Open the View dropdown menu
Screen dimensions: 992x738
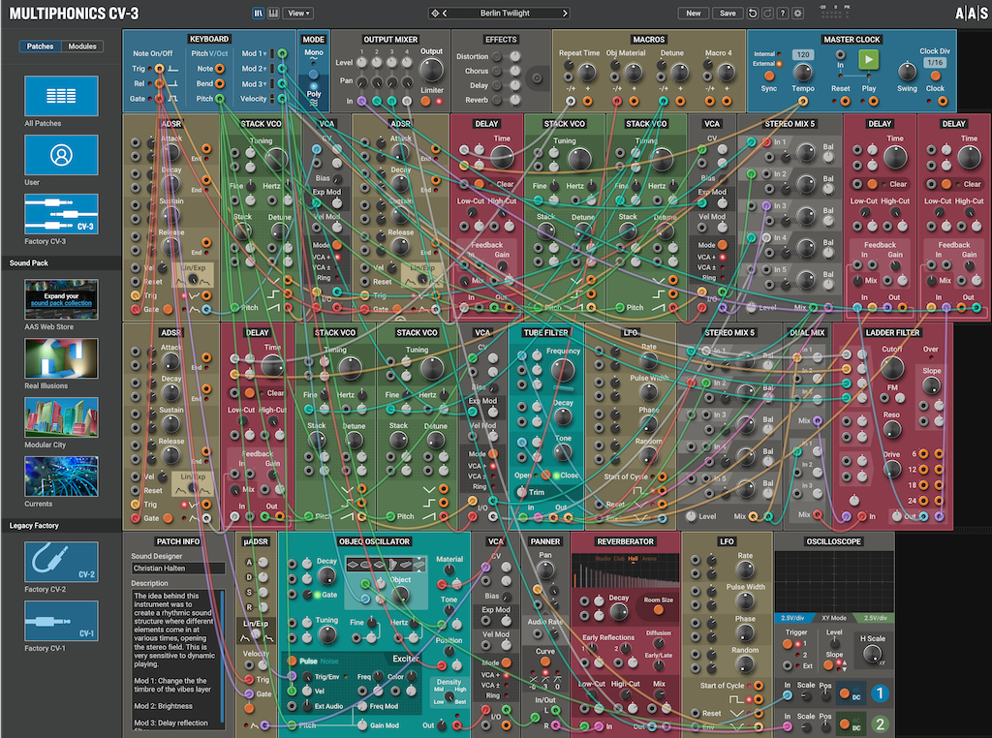pos(298,14)
